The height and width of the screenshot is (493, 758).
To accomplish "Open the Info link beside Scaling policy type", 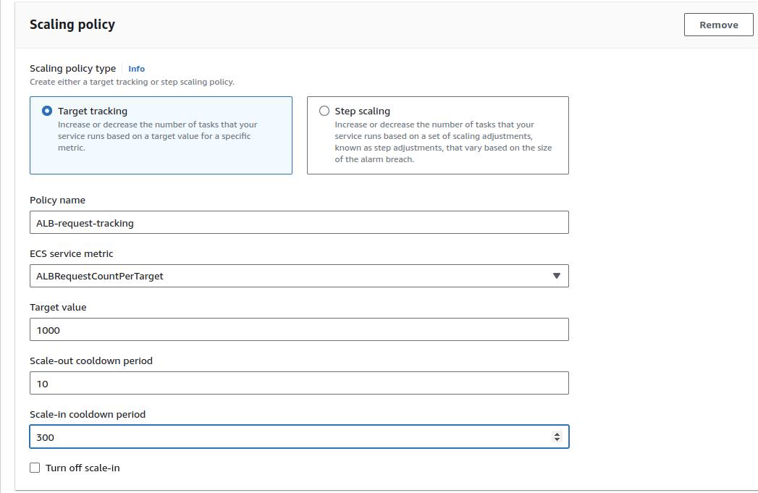I will pos(136,69).
